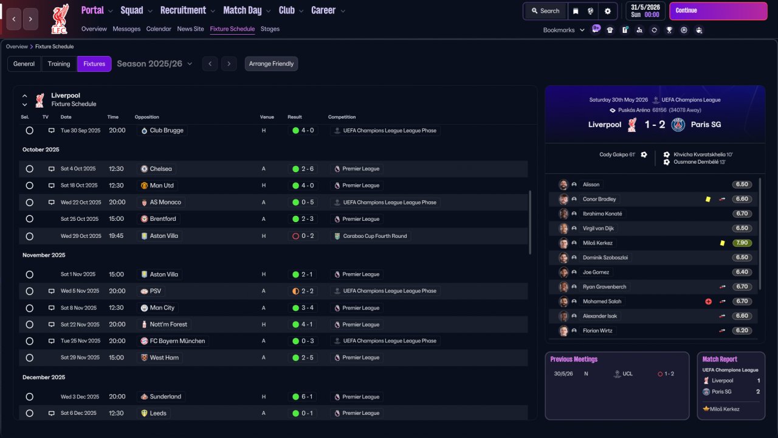Open the trophy bookmark icon

point(669,30)
